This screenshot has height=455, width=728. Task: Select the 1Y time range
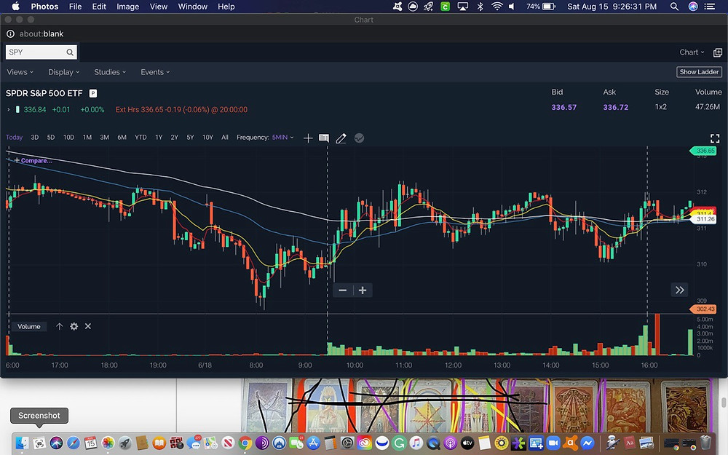159,138
